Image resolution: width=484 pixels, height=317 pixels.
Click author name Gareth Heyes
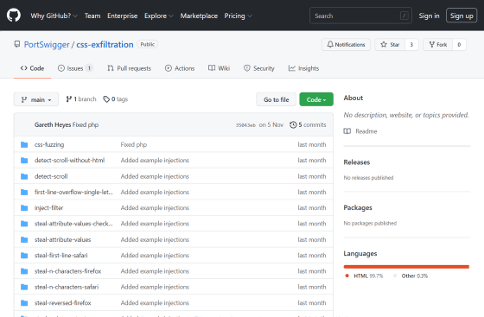[53, 125]
